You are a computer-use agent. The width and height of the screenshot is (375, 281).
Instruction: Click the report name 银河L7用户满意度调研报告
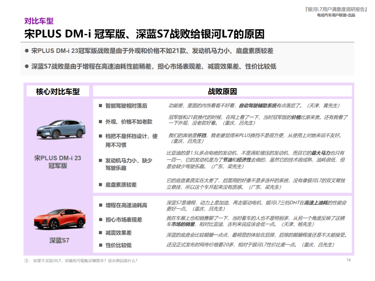coord(336,9)
